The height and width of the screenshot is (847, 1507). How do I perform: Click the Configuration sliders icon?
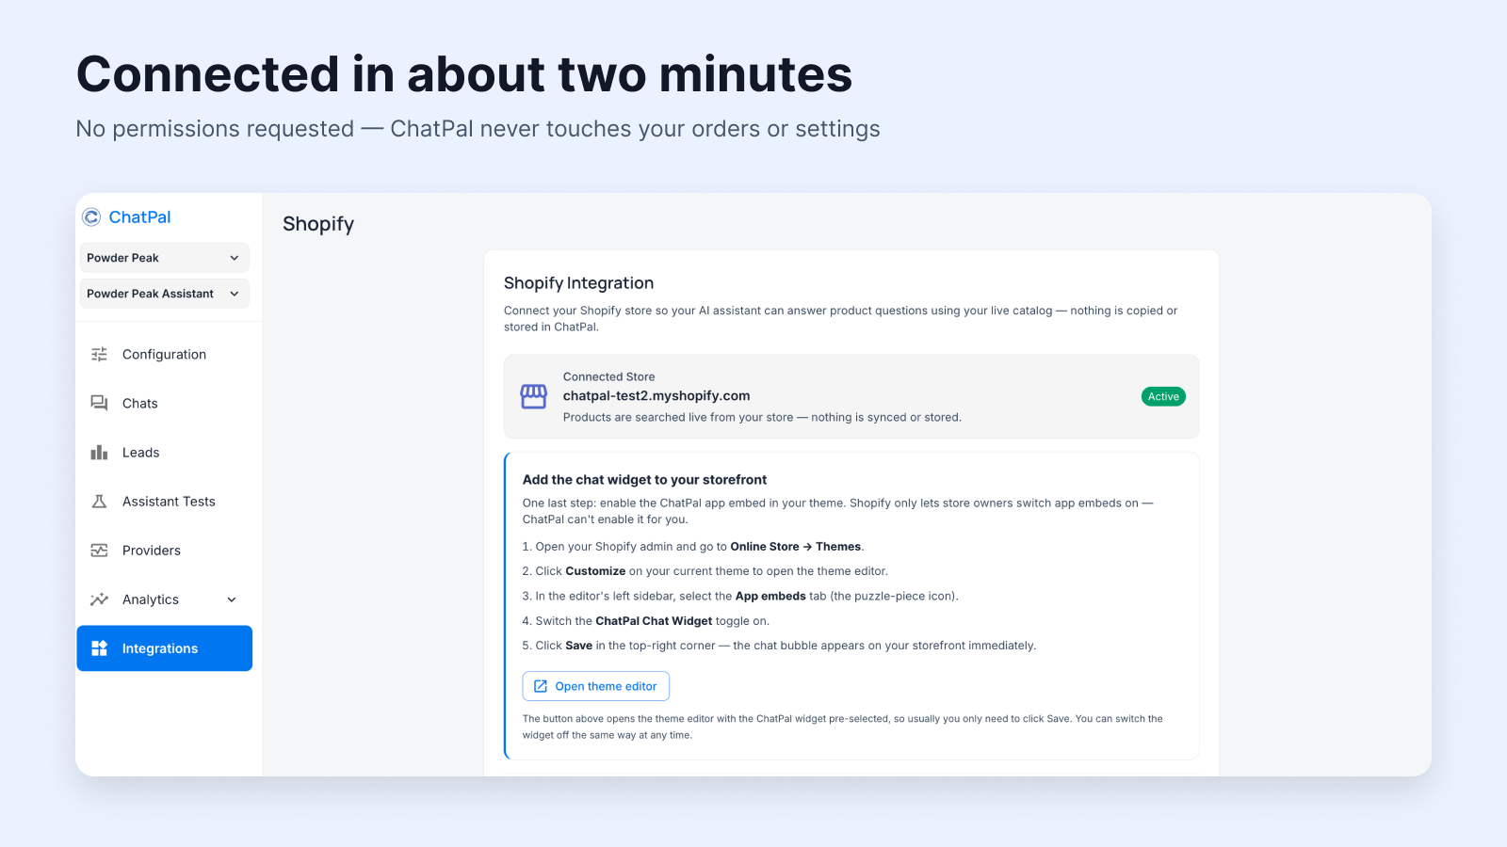(99, 355)
